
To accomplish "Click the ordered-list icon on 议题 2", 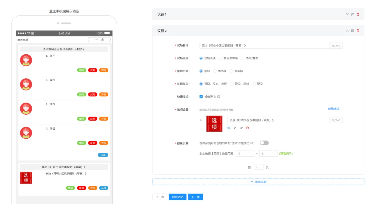I will [x=352, y=31].
